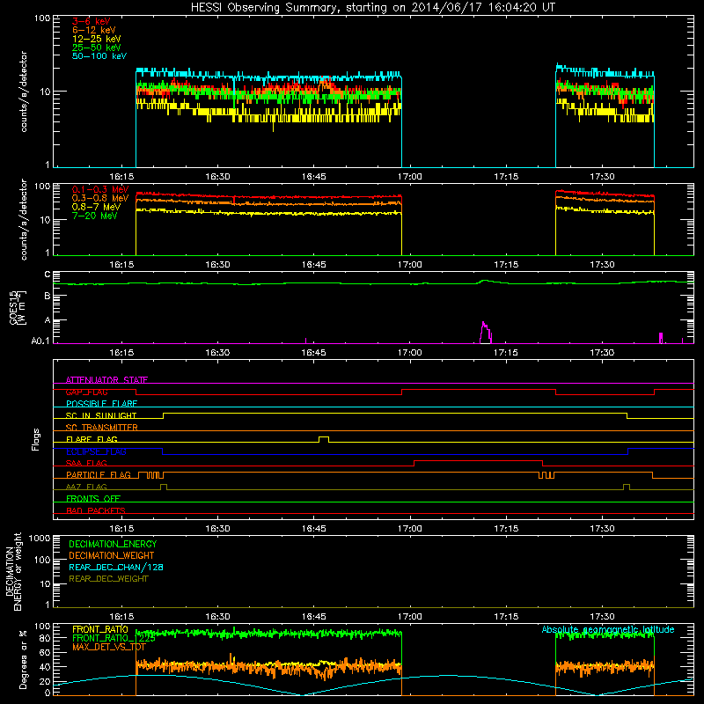This screenshot has width=704, height=704.
Task: Click the GOES15 vertical axis label
Action: tap(16, 307)
